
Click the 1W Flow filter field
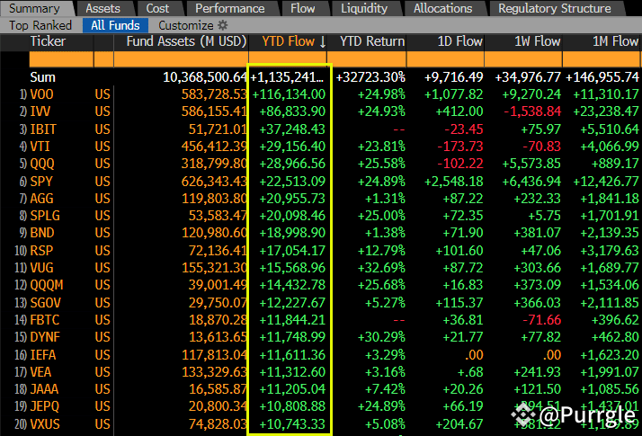523,59
